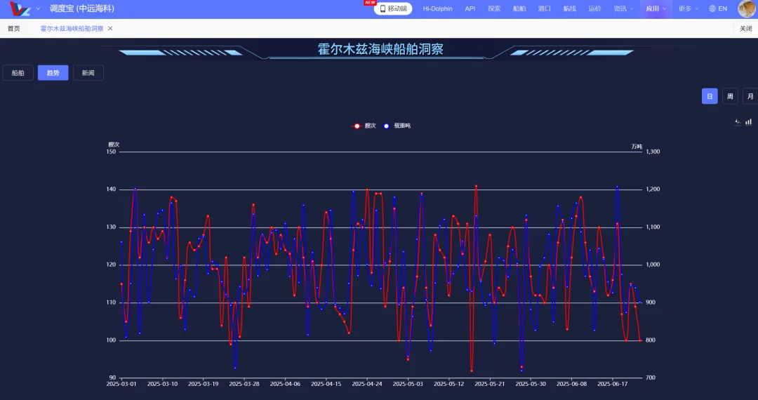This screenshot has width=758, height=400.
Task: Click the 2025-06-17 axis date label
Action: click(x=613, y=384)
